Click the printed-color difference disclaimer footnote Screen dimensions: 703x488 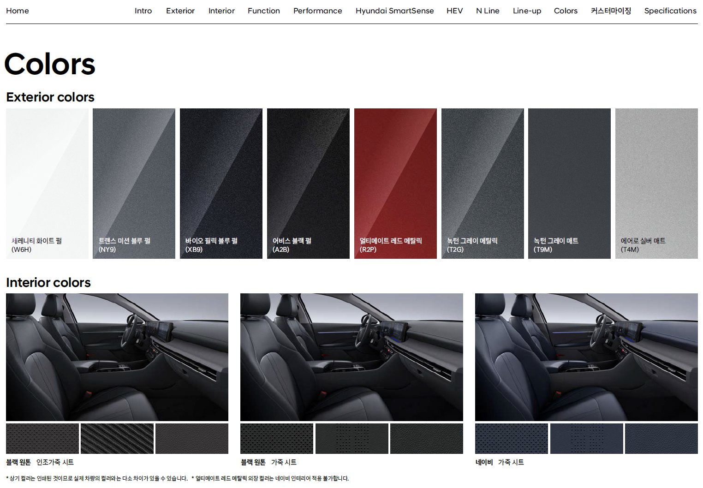point(97,478)
